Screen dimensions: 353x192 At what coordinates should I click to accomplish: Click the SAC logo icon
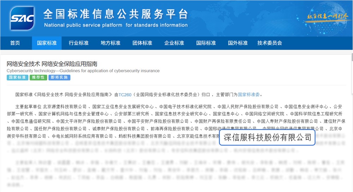tap(22, 18)
